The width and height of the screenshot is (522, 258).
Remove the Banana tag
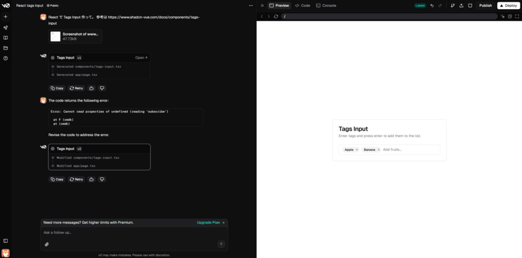379,149
